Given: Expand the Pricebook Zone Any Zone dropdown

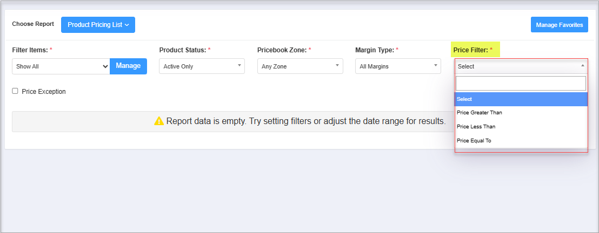Looking at the screenshot, I should [300, 66].
